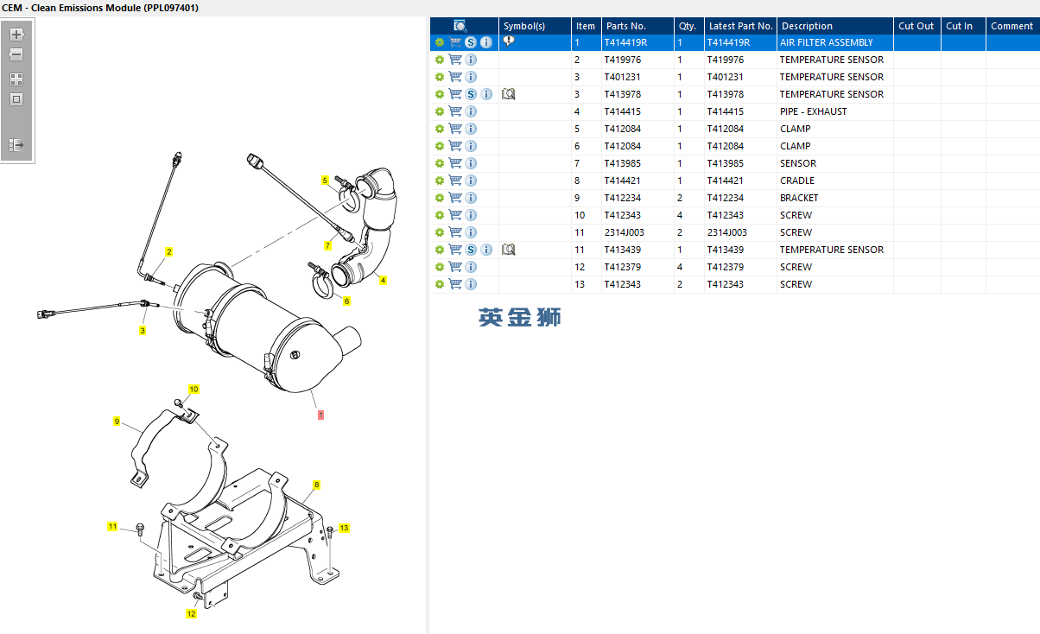Image resolution: width=1040 pixels, height=634 pixels.
Task: Click the S icon for part T413978
Action: [x=471, y=94]
